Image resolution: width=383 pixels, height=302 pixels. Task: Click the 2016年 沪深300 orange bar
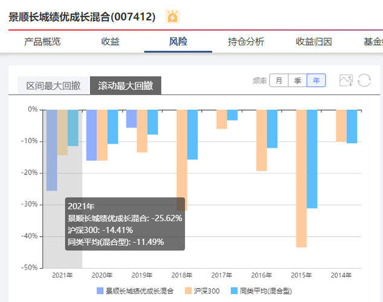coord(262,140)
